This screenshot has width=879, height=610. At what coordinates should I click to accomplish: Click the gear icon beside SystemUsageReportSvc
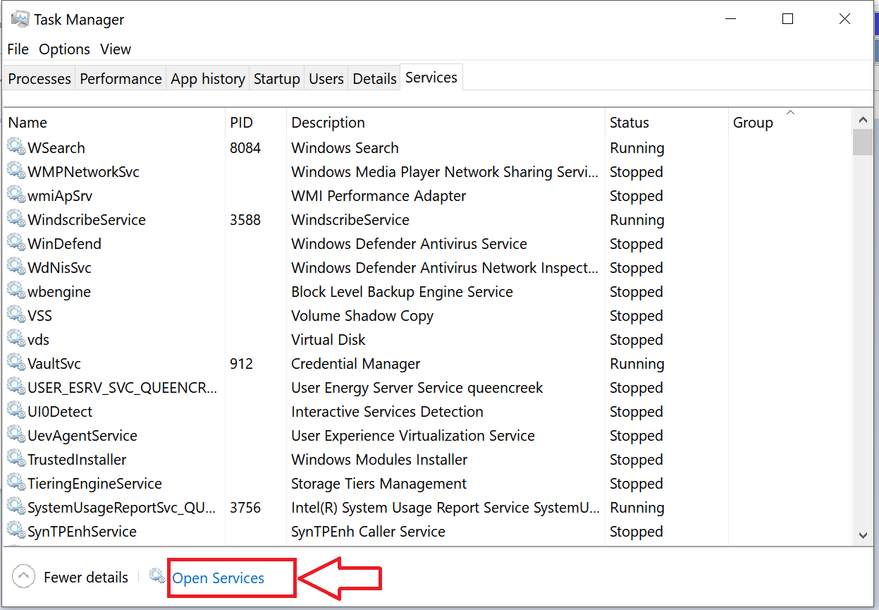click(16, 506)
